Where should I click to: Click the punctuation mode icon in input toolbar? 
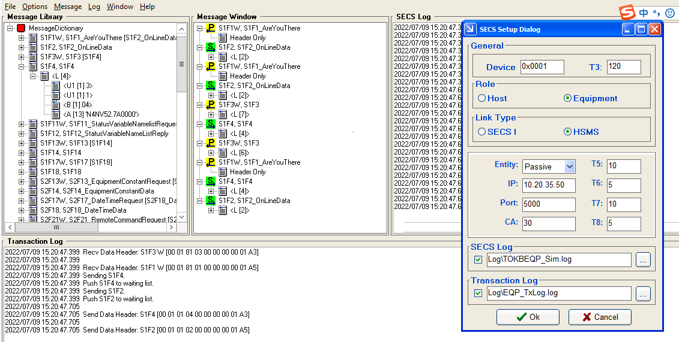click(657, 13)
